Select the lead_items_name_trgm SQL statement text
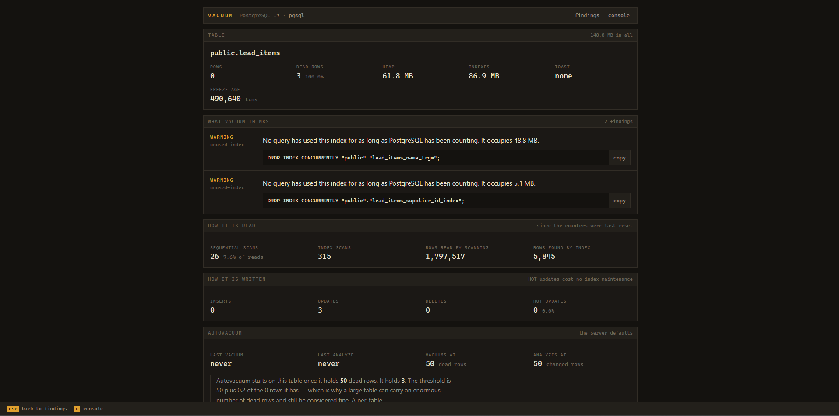 pyautogui.click(x=353, y=158)
